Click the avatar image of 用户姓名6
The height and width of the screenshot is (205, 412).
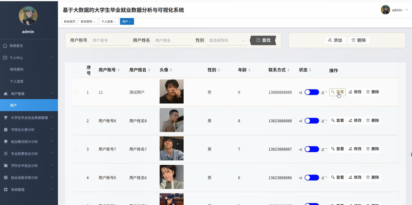click(x=171, y=177)
